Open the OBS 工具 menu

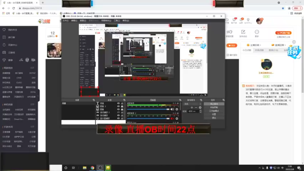(x=117, y=21)
